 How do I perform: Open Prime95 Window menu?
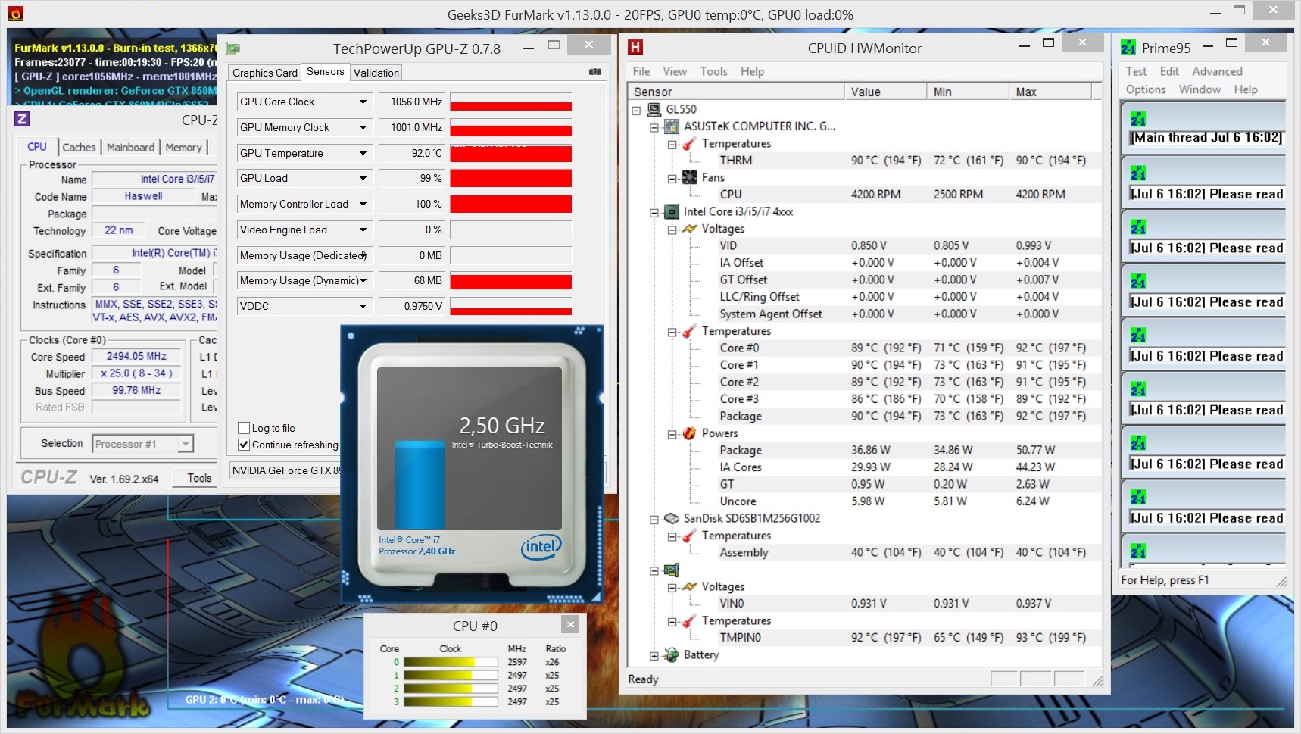pyautogui.click(x=1200, y=89)
